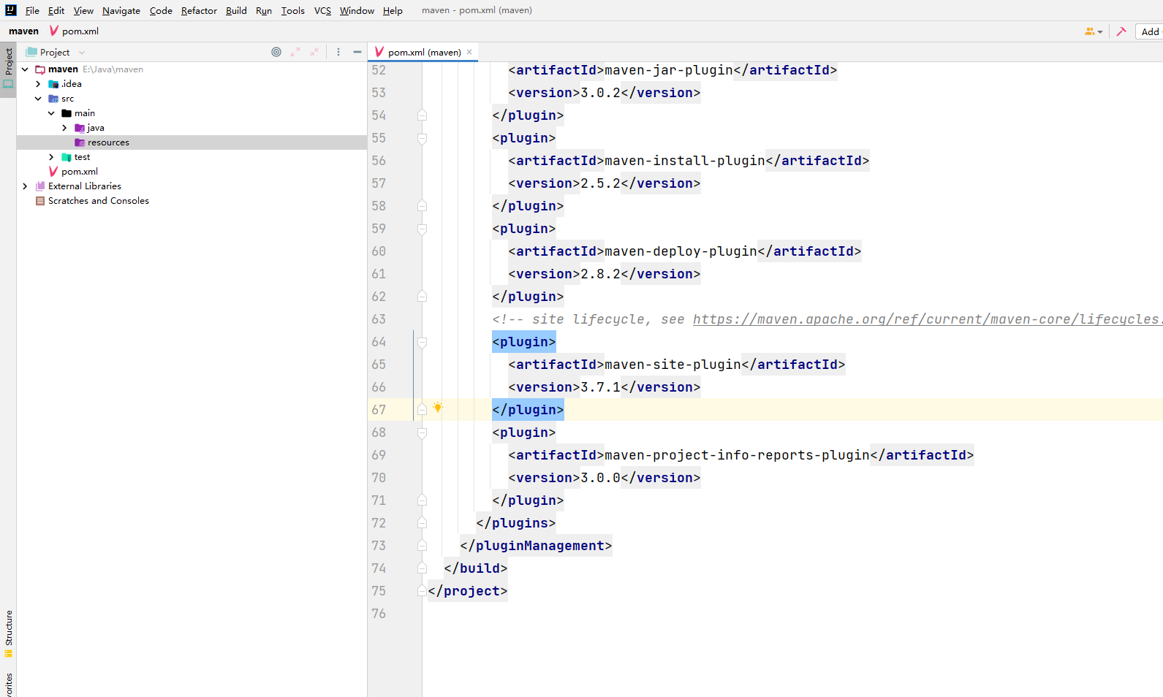This screenshot has height=697, width=1163.
Task: Click the Build hammer icon
Action: pyautogui.click(x=1121, y=31)
